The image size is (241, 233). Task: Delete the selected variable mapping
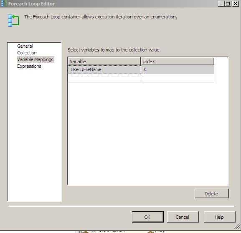click(x=211, y=194)
